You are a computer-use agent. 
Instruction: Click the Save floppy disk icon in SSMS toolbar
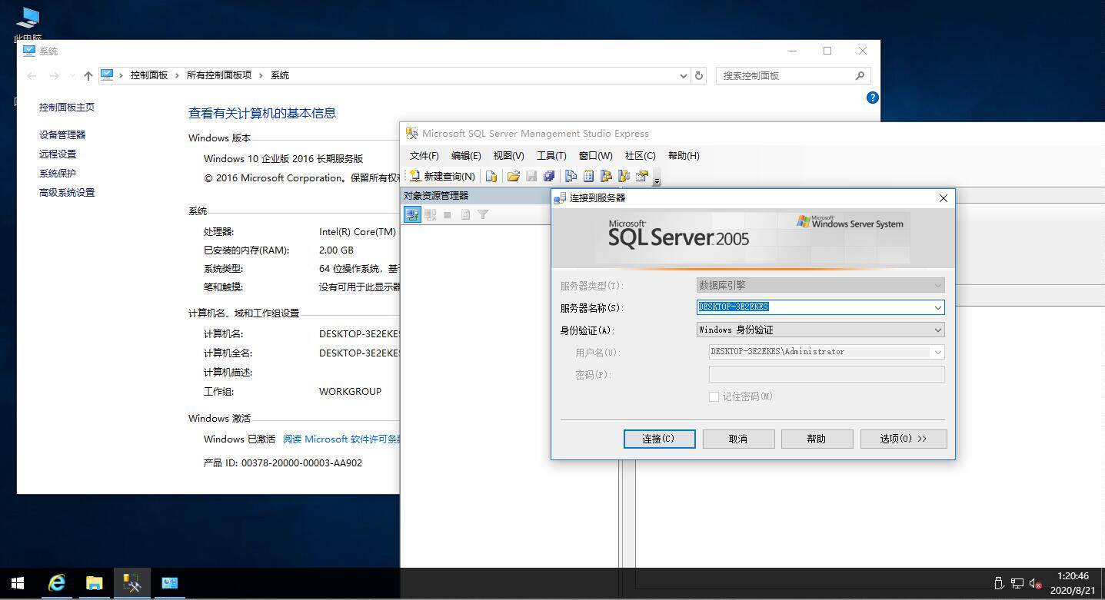tap(531, 176)
